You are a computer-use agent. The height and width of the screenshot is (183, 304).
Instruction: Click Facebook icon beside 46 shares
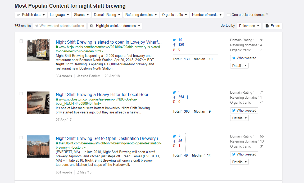tap(174, 141)
